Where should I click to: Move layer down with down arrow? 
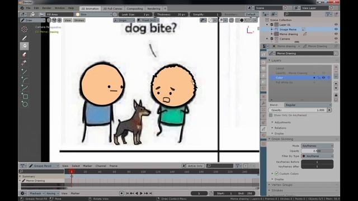tap(336, 88)
